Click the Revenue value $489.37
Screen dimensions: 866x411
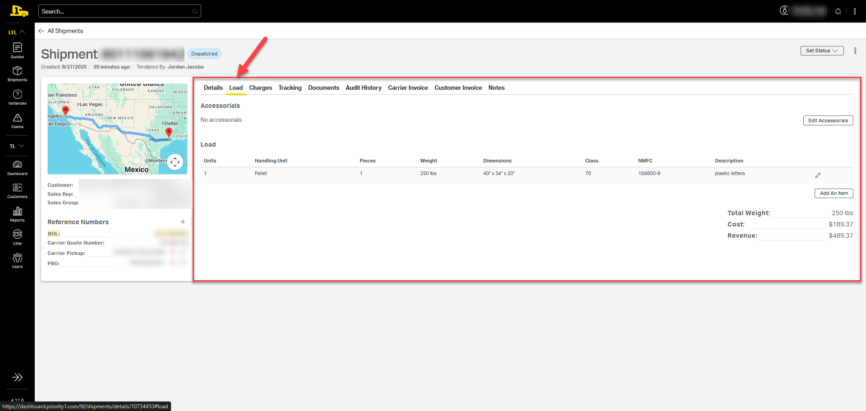(x=841, y=236)
